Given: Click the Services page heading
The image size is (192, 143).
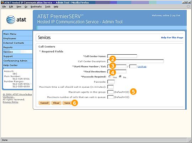Looking at the screenshot, I should coord(44,38).
